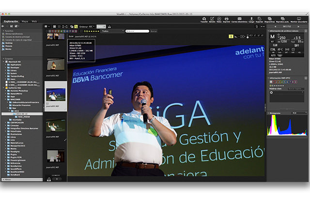Image resolution: width=310 pixels, height=200 pixels.
Task: Open the Ordenar ABC sort dropdown
Action: pos(87,27)
